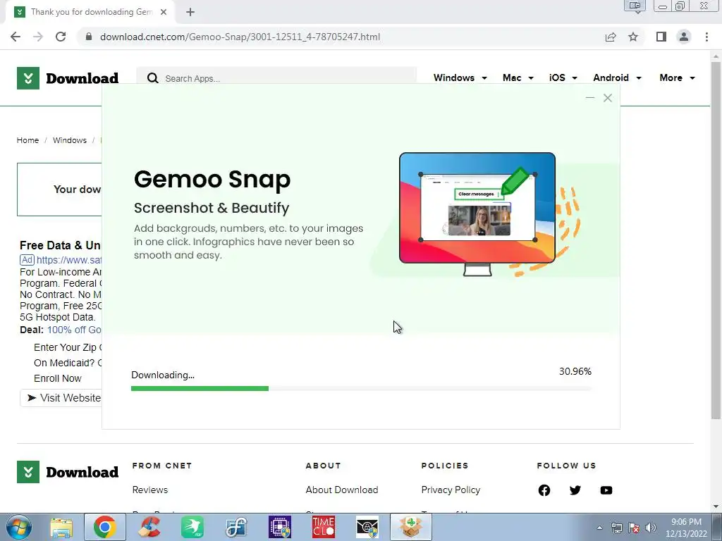Click the installer box icon in taskbar

coord(411,527)
